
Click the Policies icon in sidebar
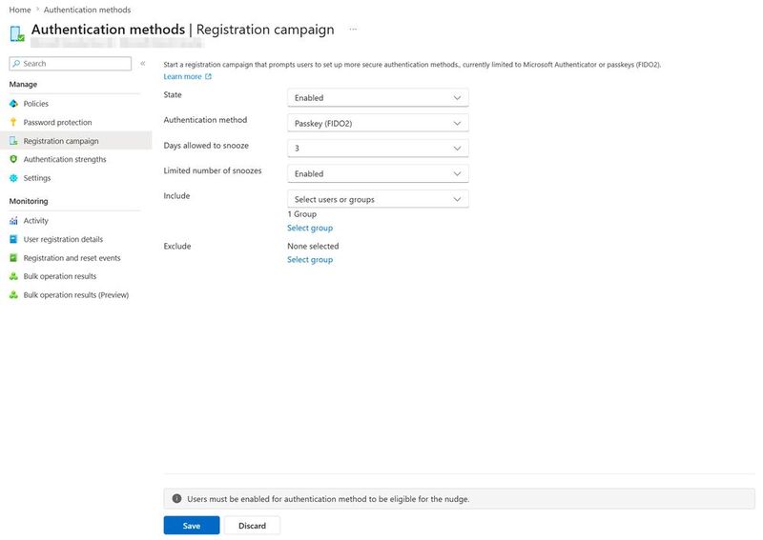point(13,104)
